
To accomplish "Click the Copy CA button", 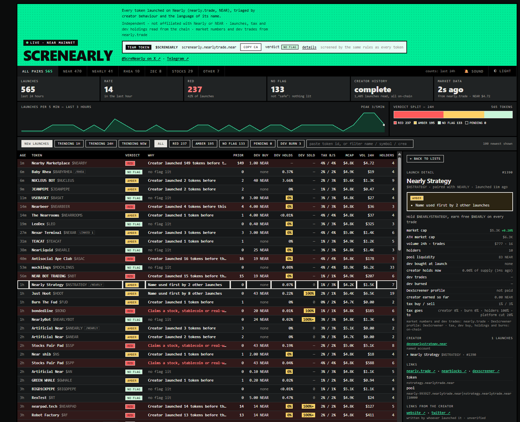I will 251,47.
